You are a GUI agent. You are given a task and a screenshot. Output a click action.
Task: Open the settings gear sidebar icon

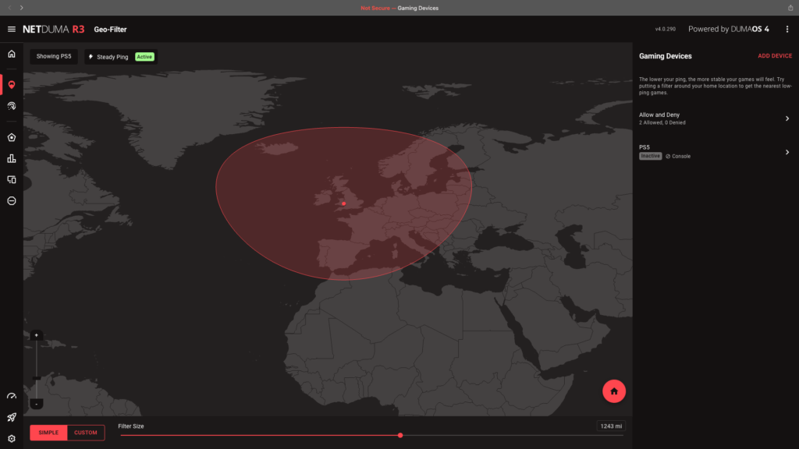click(x=11, y=438)
